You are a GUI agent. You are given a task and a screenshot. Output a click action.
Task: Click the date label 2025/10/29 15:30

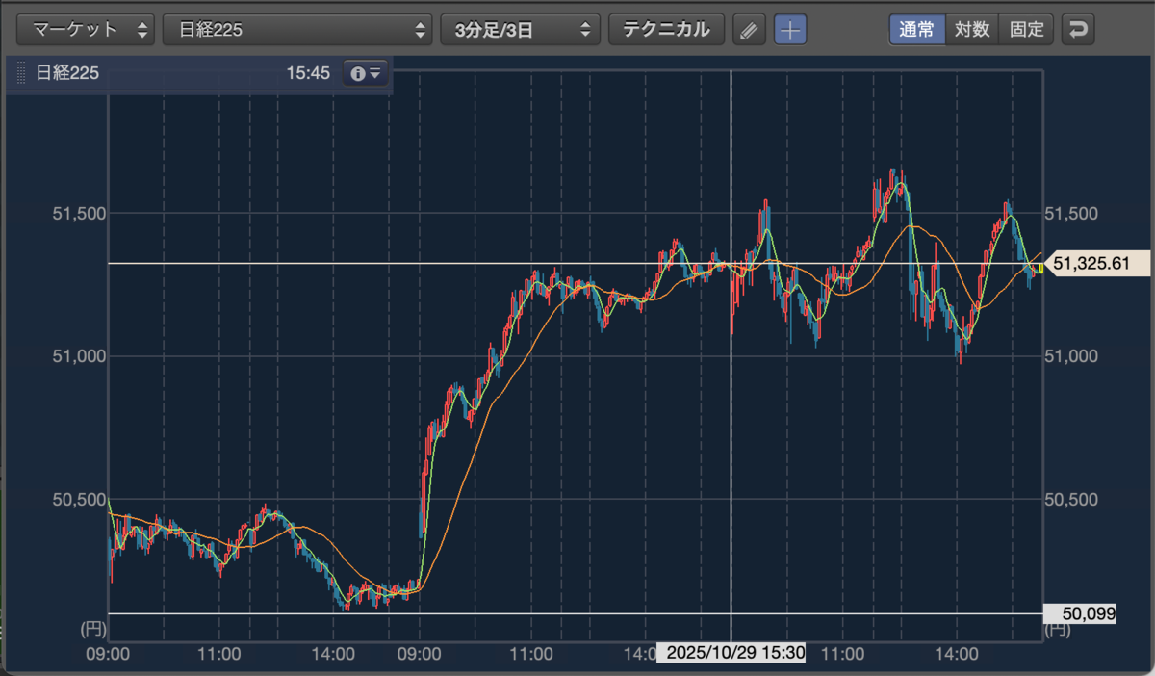coord(731,653)
